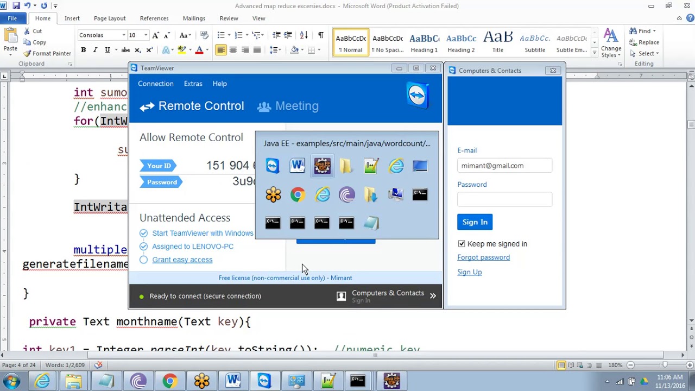Open TeamViewer Extras menu
Screen dimensions: 695x391
[x=193, y=84]
